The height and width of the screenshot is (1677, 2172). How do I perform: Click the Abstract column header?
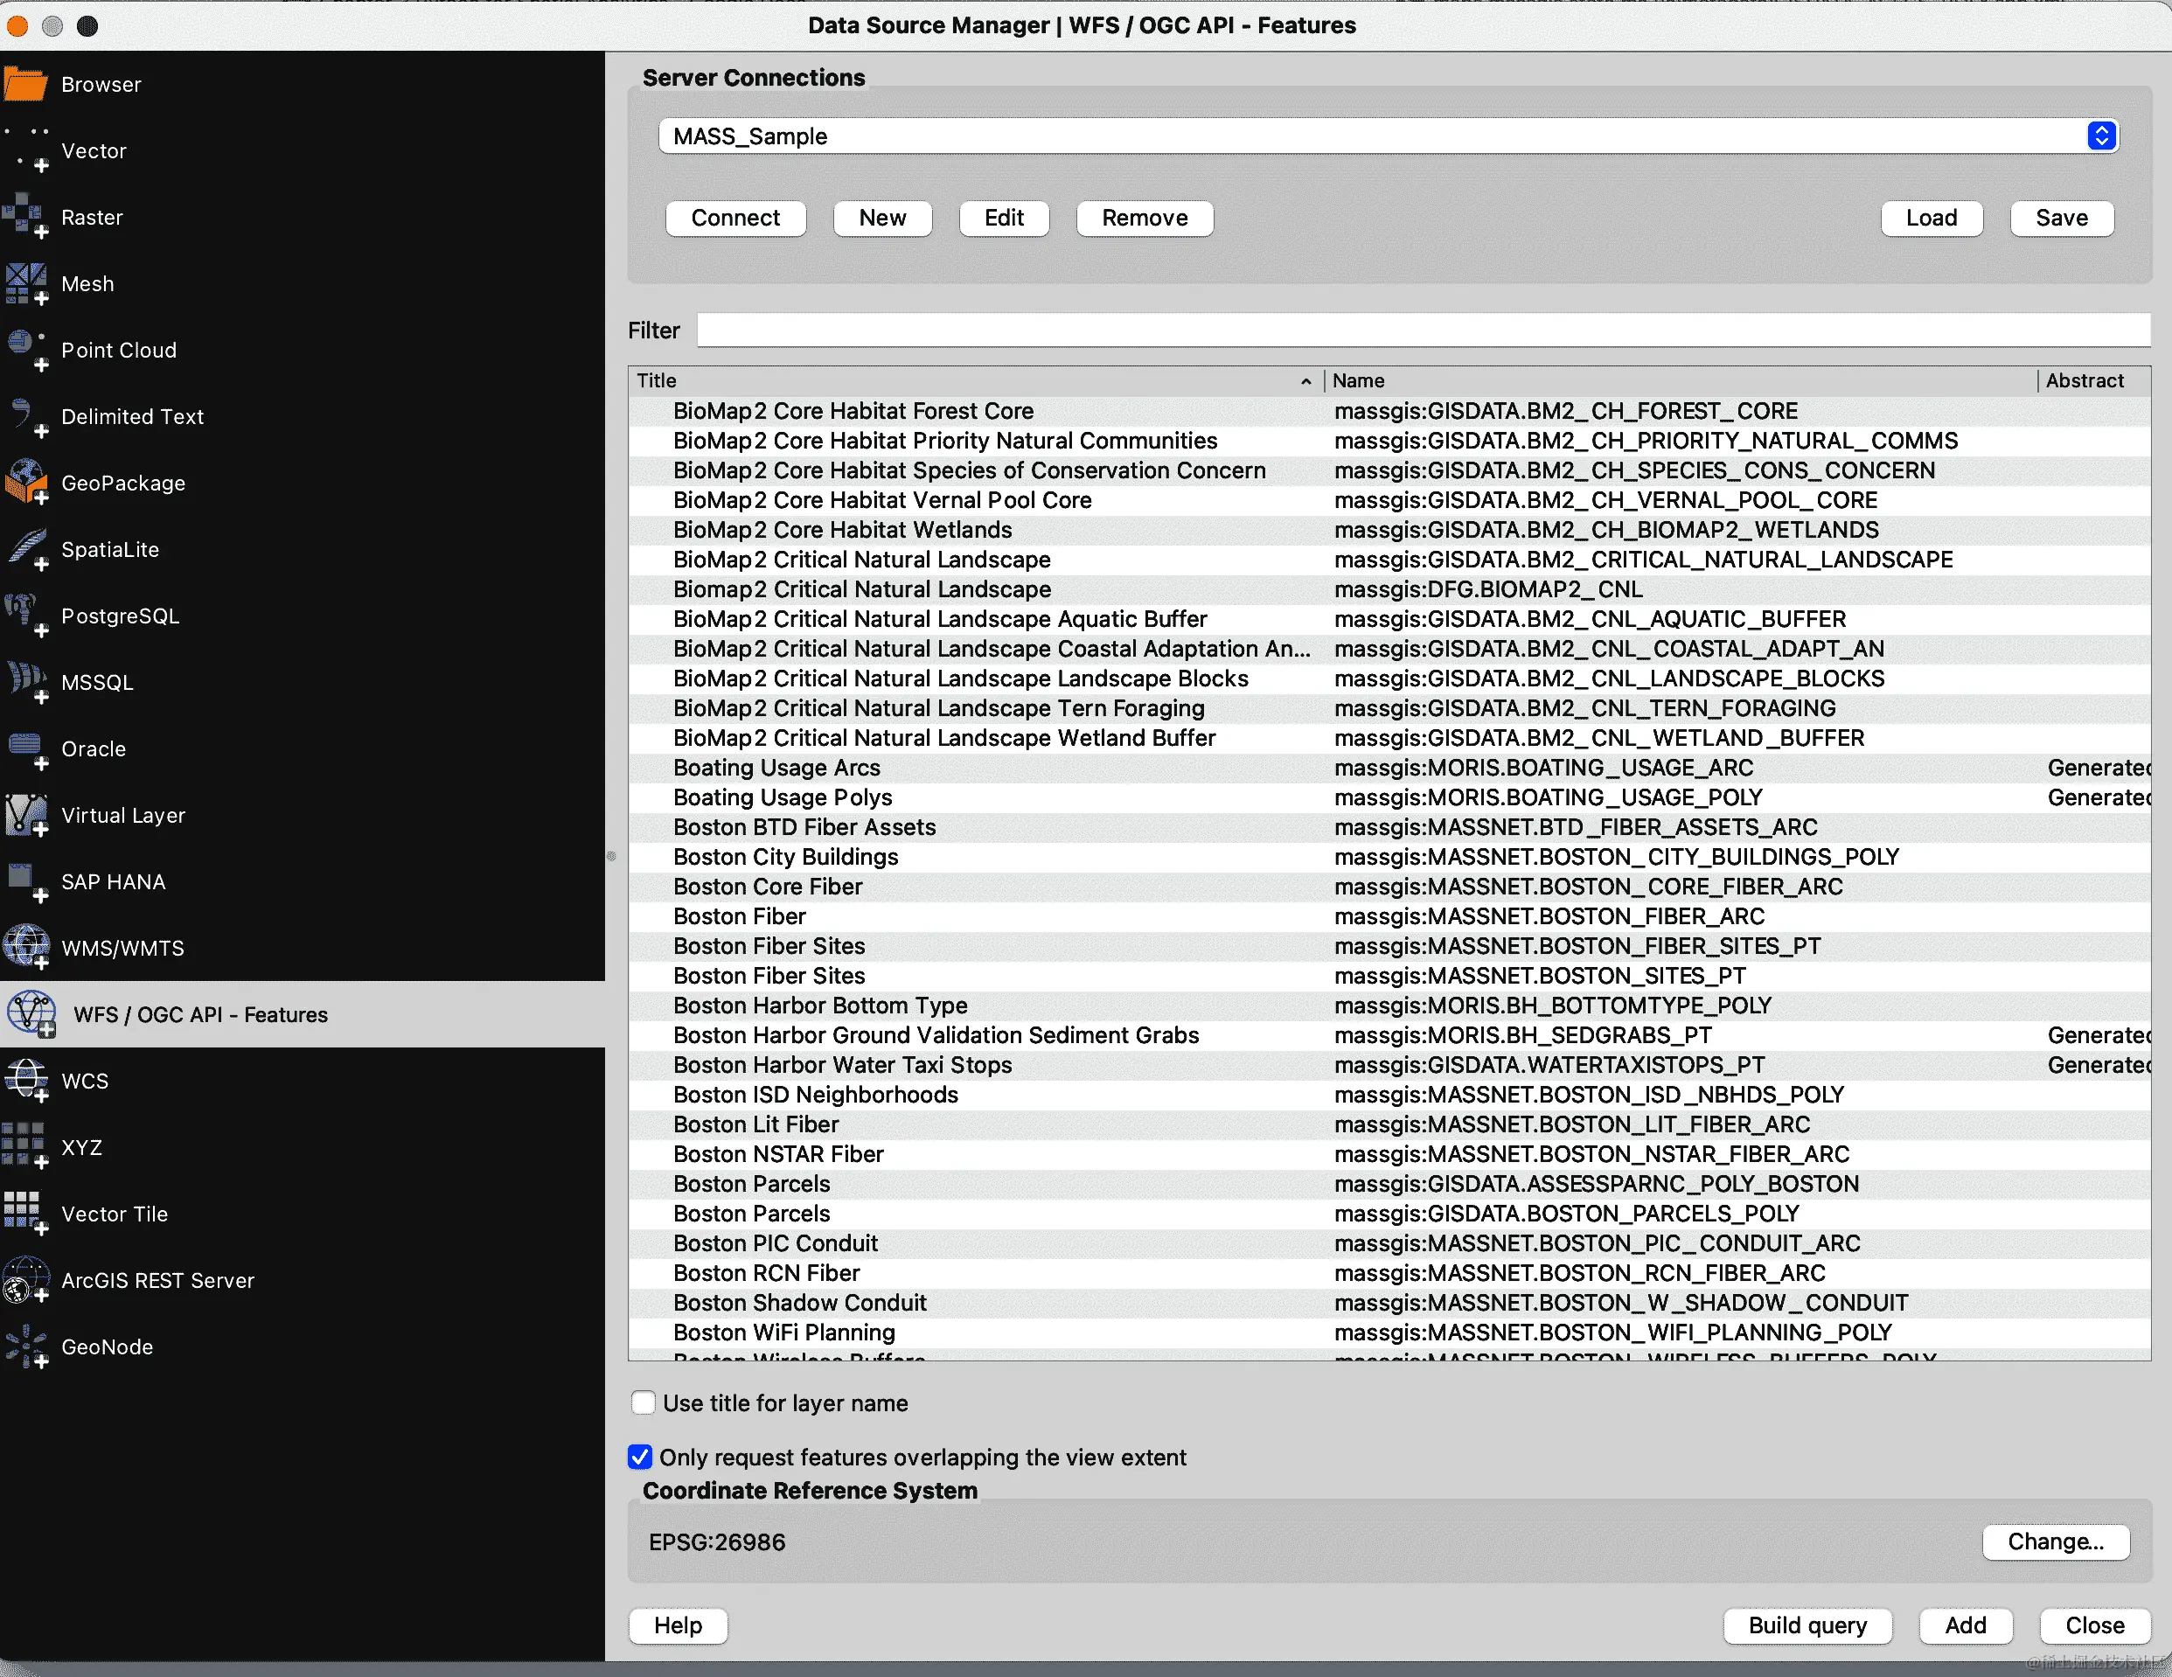(2085, 381)
